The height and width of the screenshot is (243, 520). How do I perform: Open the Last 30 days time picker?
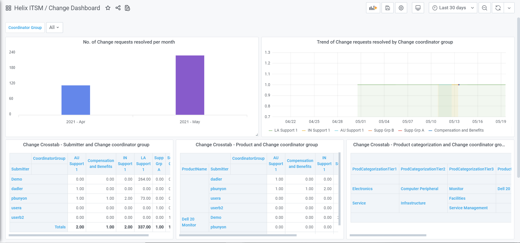click(453, 8)
